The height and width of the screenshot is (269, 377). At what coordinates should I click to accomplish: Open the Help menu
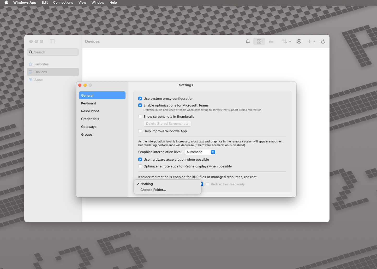(x=113, y=3)
